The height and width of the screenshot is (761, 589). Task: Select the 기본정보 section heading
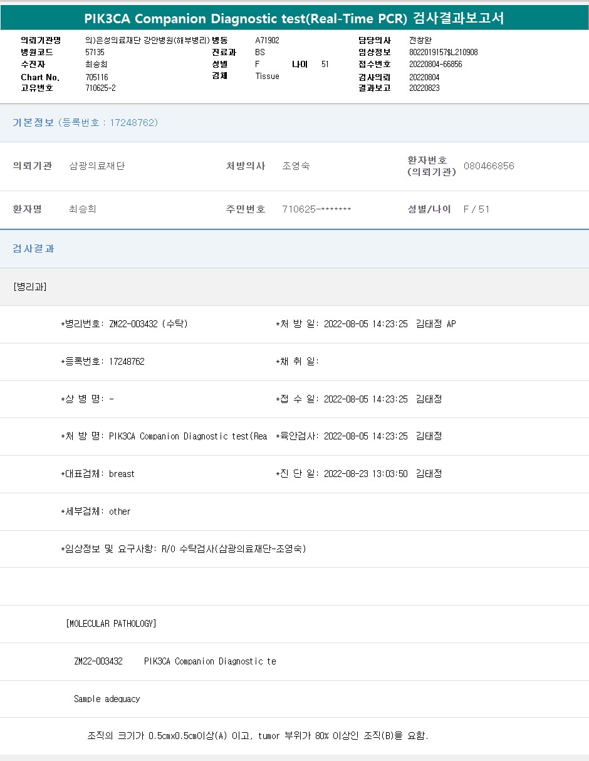pos(33,123)
